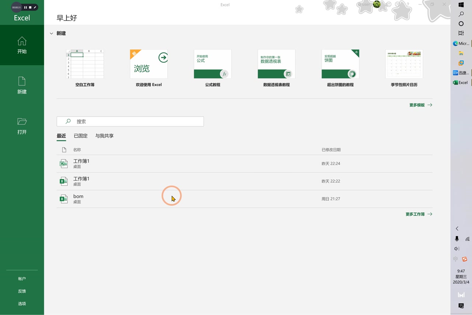
Task: Click the microphone tray icon
Action: 457,239
